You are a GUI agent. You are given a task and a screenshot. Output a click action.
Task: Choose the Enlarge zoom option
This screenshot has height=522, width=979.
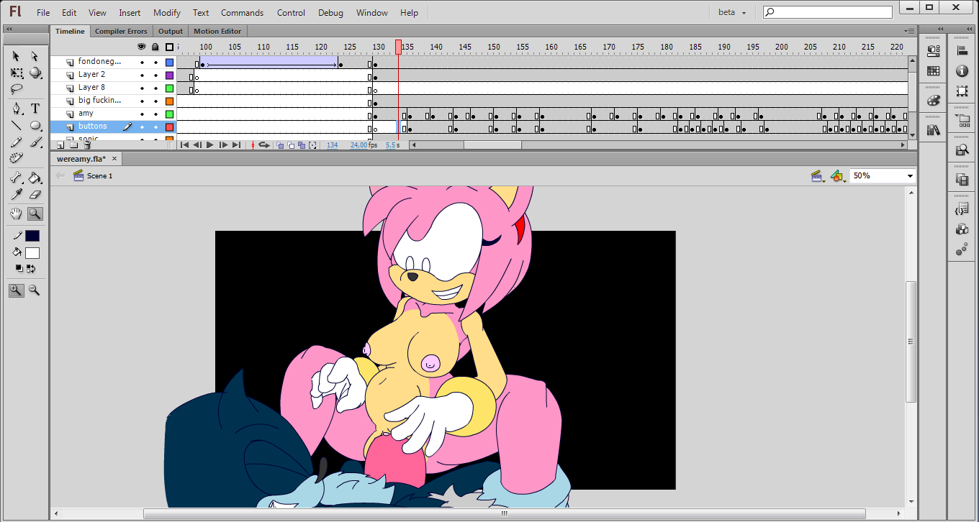coord(16,290)
